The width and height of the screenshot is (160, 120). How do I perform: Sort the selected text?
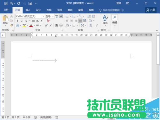pyautogui.click(x=91, y=25)
